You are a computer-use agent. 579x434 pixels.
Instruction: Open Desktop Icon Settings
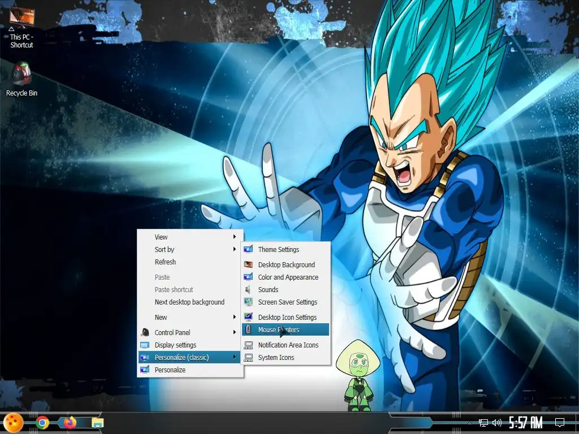[286, 318]
